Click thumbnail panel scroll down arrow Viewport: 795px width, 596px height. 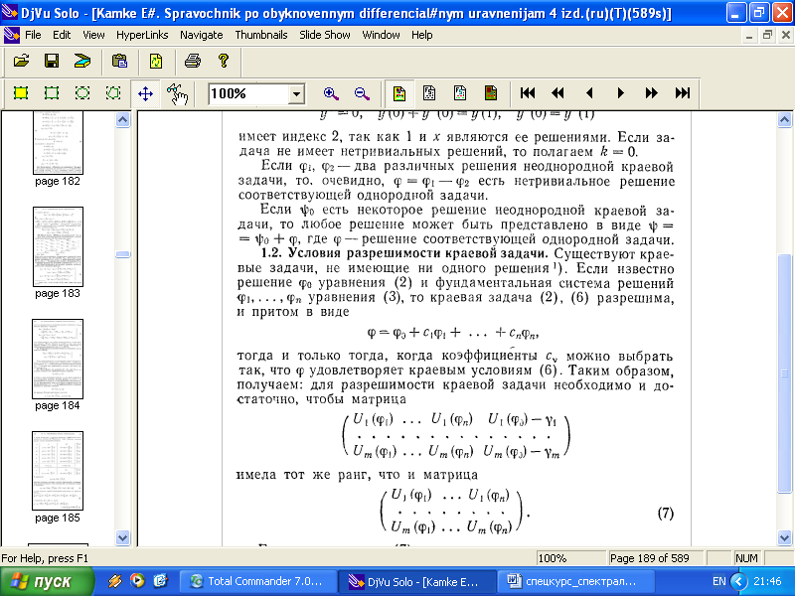pyautogui.click(x=122, y=537)
